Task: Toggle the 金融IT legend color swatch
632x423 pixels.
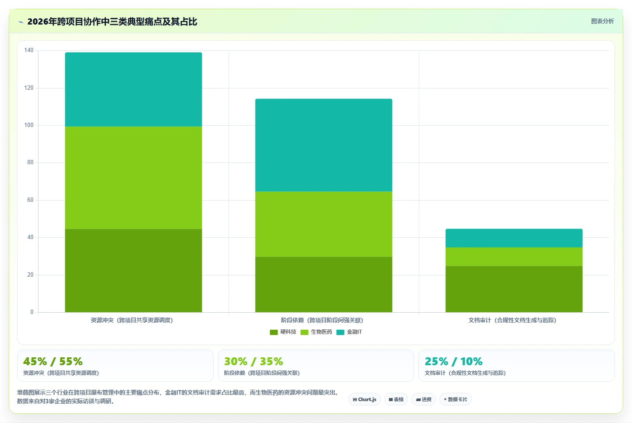Action: [x=340, y=332]
